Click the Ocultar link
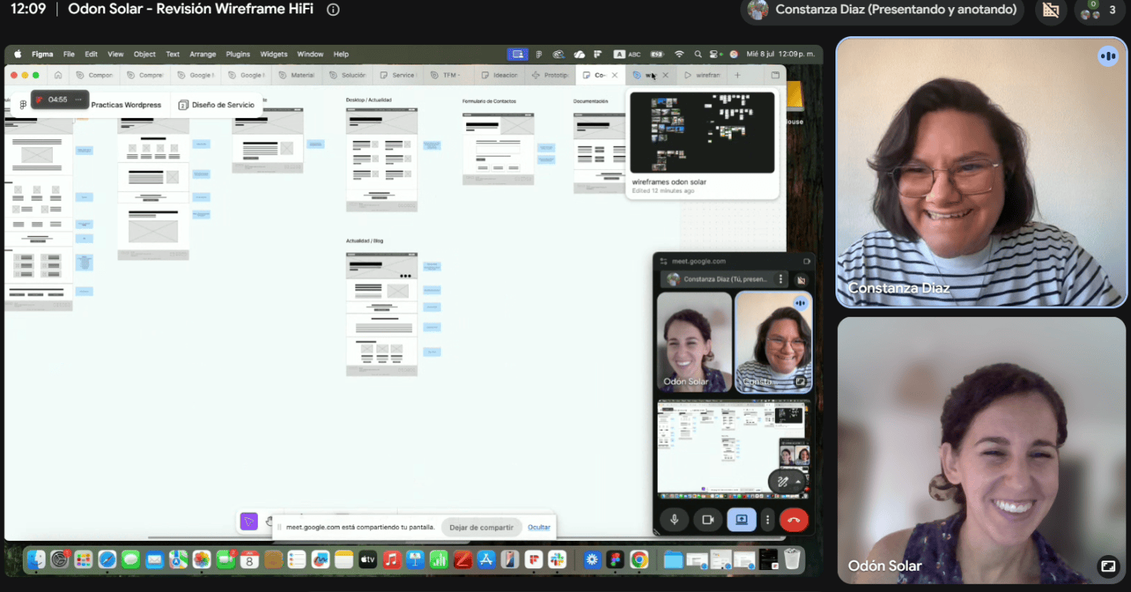The width and height of the screenshot is (1131, 592). click(x=539, y=528)
